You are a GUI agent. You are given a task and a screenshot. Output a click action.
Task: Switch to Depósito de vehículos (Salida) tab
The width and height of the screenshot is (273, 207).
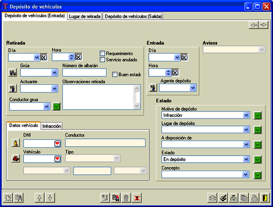click(x=133, y=16)
